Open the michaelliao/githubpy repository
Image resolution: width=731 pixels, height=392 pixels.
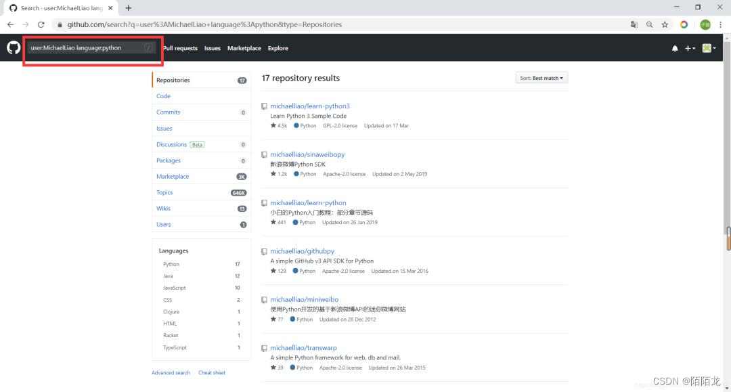click(x=302, y=251)
